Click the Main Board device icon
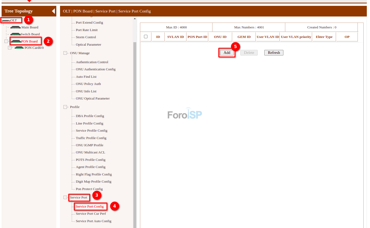Image resolution: width=370 pixels, height=228 pixels. tap(16, 27)
